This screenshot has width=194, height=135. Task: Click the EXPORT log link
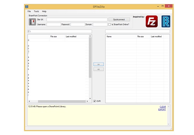coord(162,109)
